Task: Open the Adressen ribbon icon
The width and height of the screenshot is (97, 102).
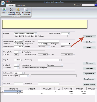Action: pos(4,11)
